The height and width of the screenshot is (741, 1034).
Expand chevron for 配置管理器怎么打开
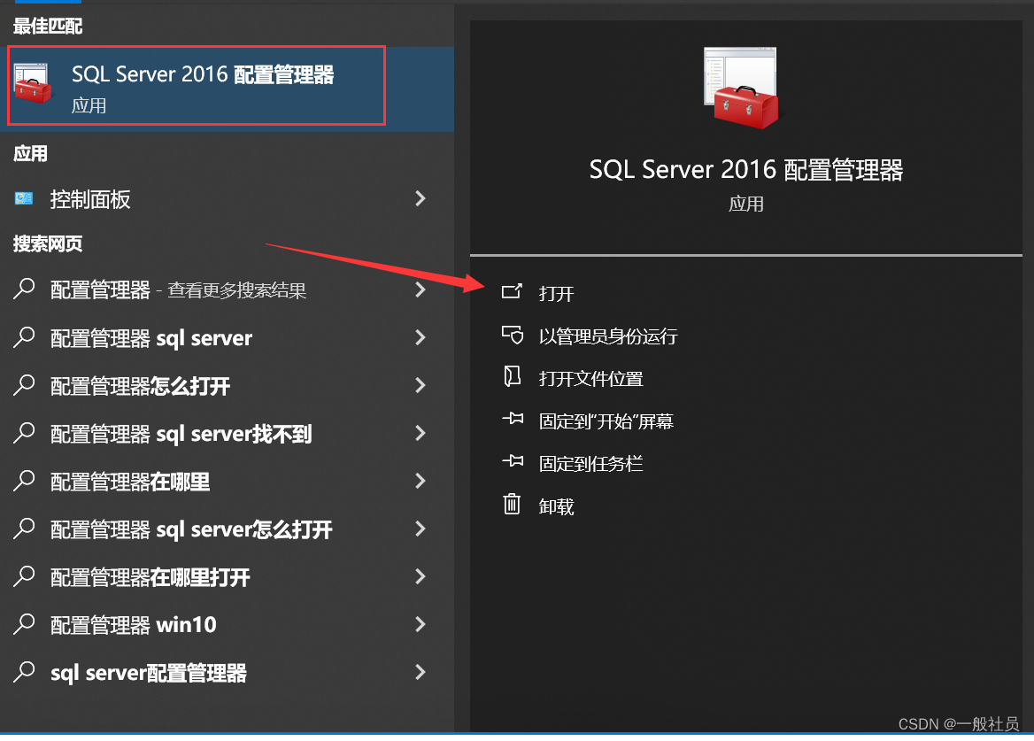click(x=420, y=385)
